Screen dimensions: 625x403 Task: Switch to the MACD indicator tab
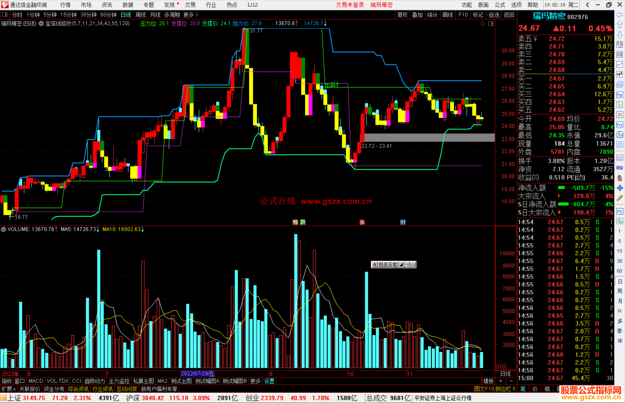[36, 381]
